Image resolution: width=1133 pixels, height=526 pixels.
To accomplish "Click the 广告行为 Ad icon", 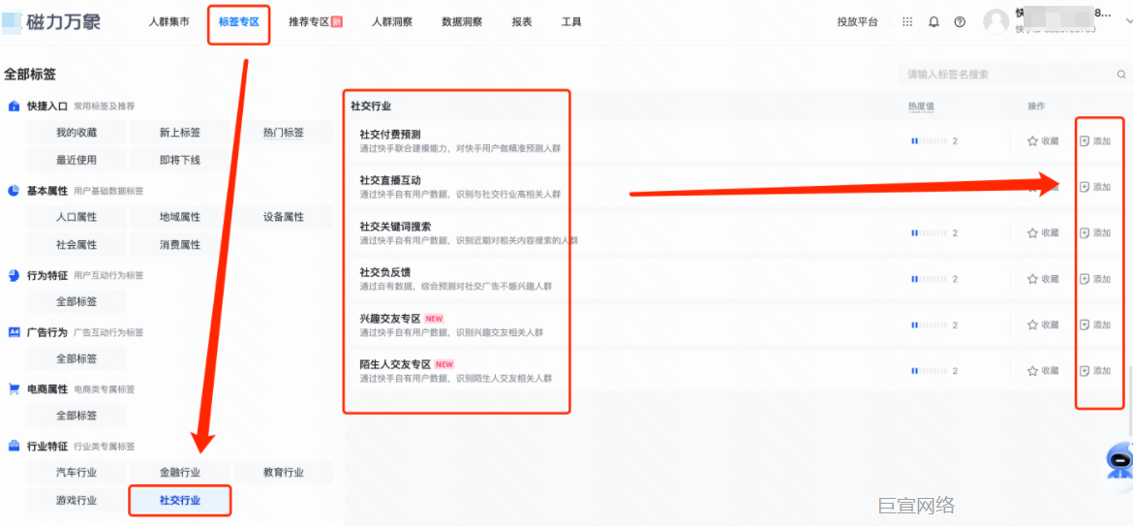I will click(13, 332).
